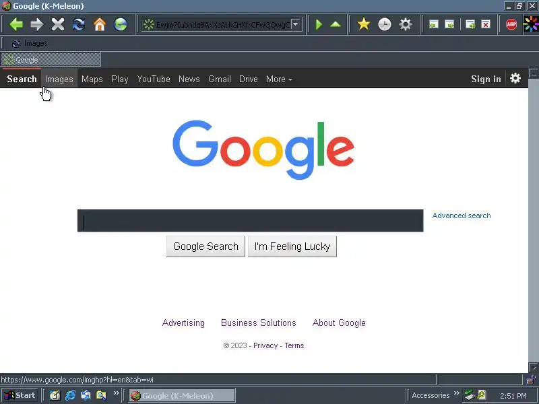539x404 pixels.
Task: Open Gmail in Google top bar
Action: point(220,79)
